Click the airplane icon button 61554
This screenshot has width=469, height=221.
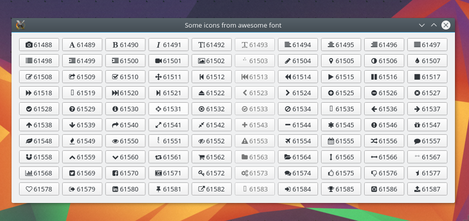[298, 141]
